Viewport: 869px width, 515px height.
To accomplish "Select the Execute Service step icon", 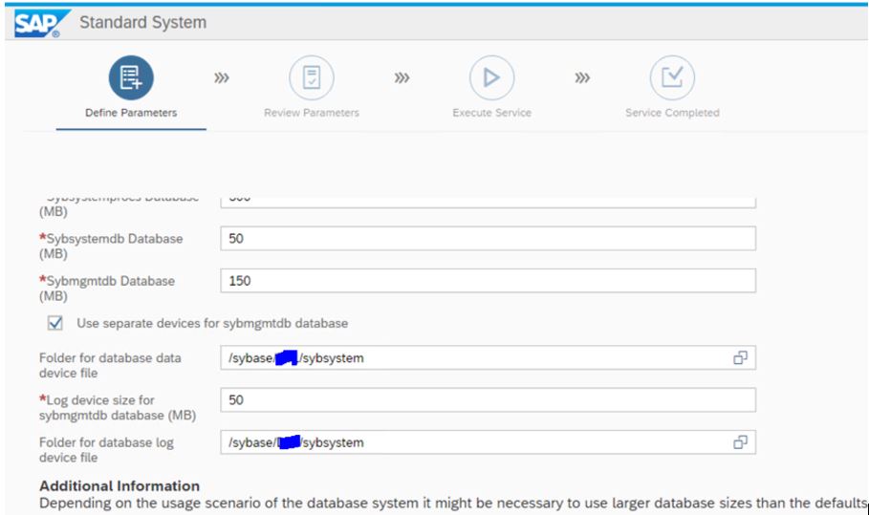I will 491,77.
